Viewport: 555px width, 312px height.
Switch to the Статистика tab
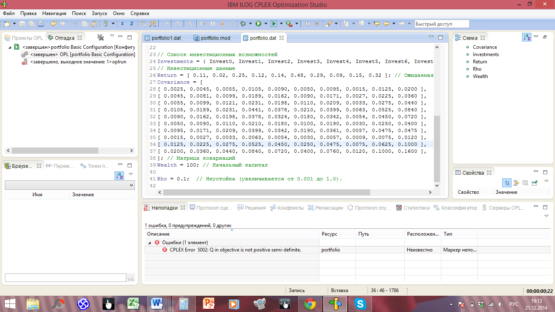[412, 208]
